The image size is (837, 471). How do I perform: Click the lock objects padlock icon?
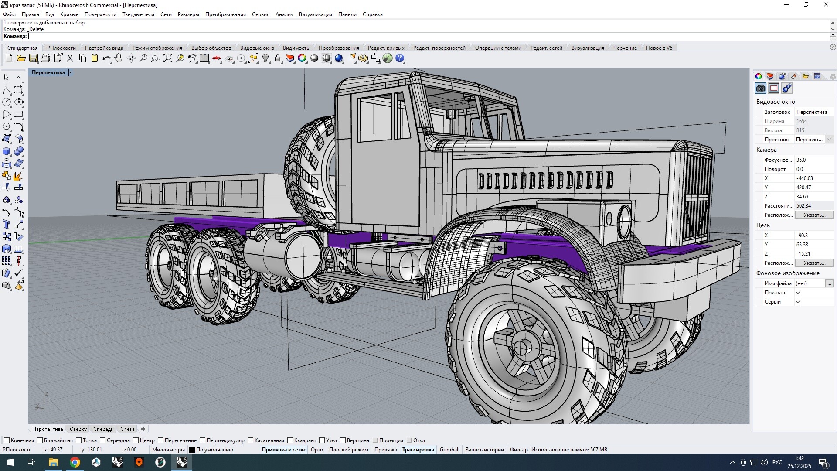click(278, 58)
